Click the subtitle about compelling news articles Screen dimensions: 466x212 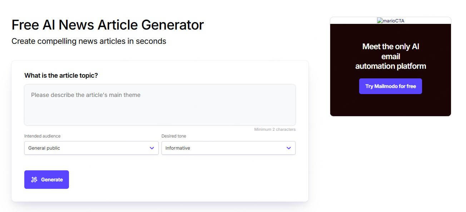[x=89, y=41]
